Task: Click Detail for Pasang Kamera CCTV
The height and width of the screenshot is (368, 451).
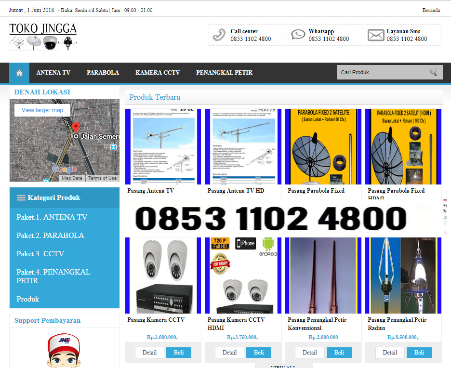Action: tap(149, 353)
